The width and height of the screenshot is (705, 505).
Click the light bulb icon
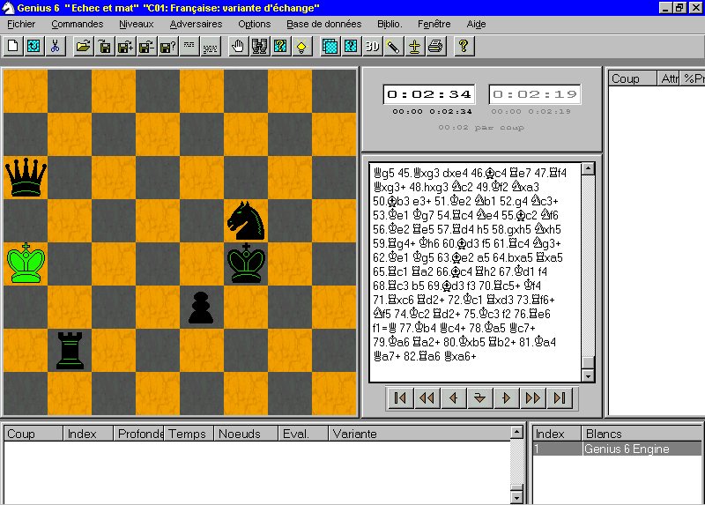pyautogui.click(x=301, y=47)
